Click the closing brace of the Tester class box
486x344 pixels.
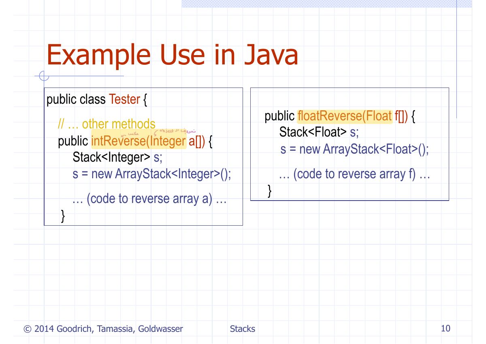(x=62, y=216)
